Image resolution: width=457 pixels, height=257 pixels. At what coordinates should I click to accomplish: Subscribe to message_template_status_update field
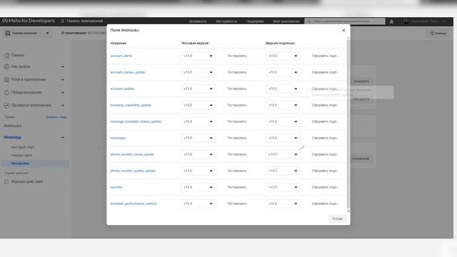pos(326,121)
